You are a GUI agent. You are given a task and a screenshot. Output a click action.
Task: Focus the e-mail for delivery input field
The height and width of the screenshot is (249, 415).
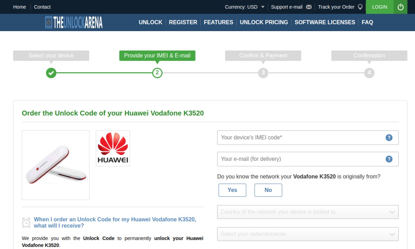[x=308, y=159]
